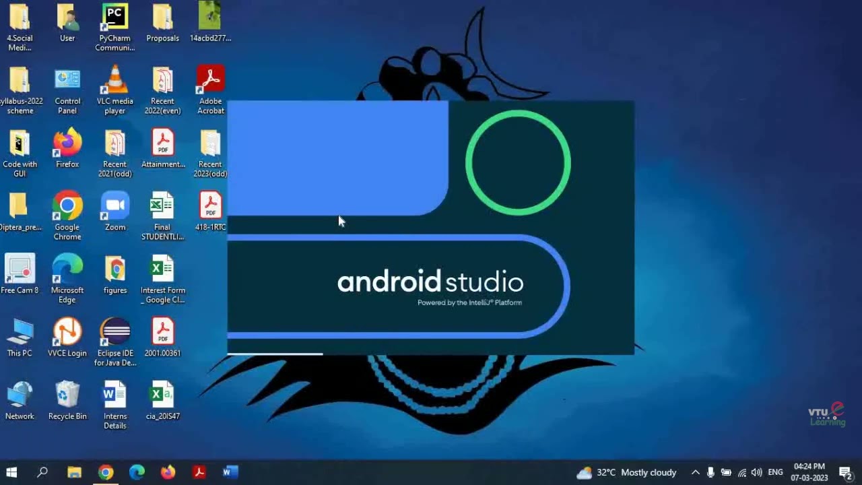862x485 pixels.
Task: Select the Adobe Acrobat desktop shortcut
Action: 211,90
